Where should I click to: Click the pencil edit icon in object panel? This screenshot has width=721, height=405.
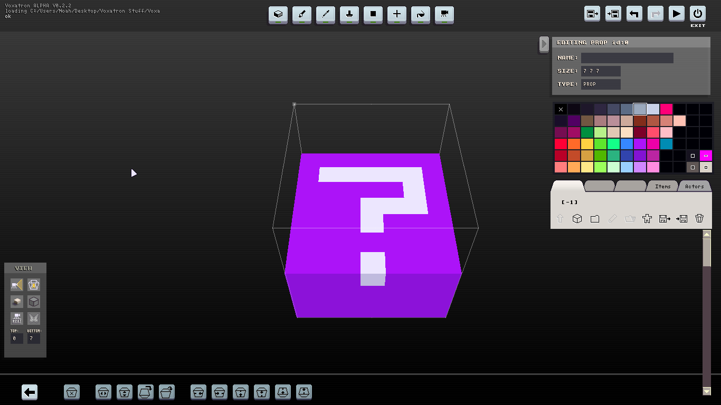click(612, 218)
